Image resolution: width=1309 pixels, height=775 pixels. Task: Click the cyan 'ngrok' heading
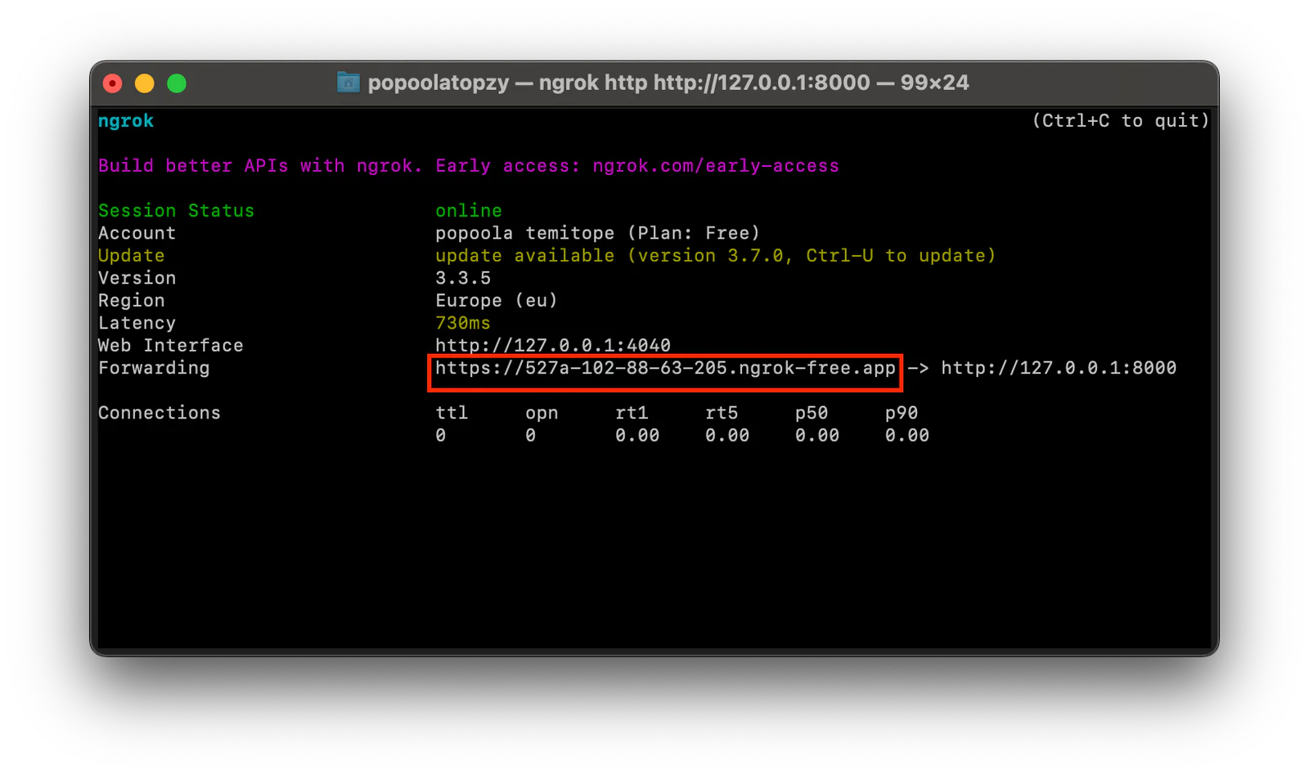pos(126,121)
